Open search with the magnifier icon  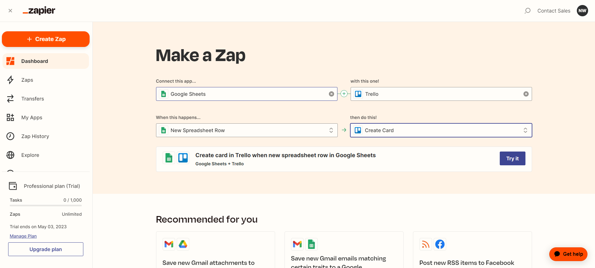528,11
